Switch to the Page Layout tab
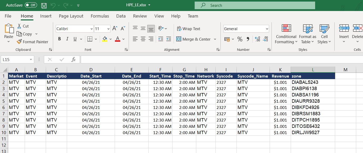363x153 pixels. pos(71,16)
